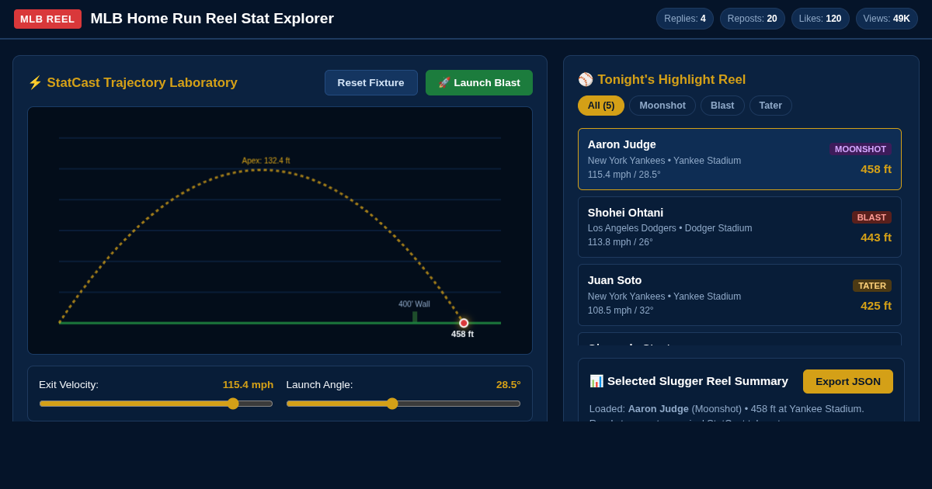Click the MOONSHOT badge on Judge's card

click(x=861, y=149)
